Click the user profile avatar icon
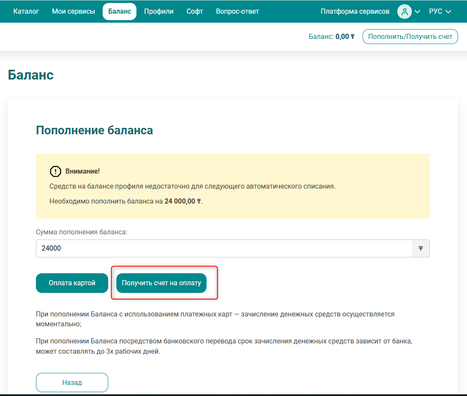 click(404, 12)
